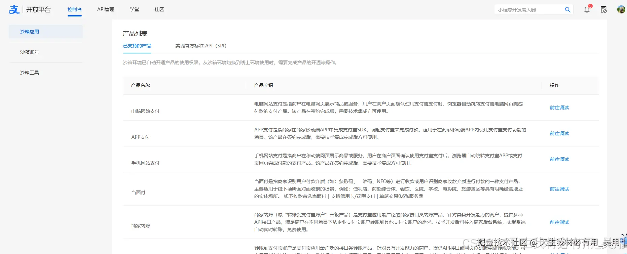Image resolution: width=627 pixels, height=254 pixels.
Task: Switch to the 控制台 menu
Action: pos(74,9)
